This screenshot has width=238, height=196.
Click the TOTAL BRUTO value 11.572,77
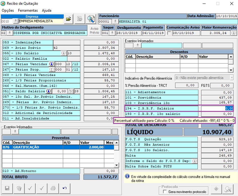(101, 177)
